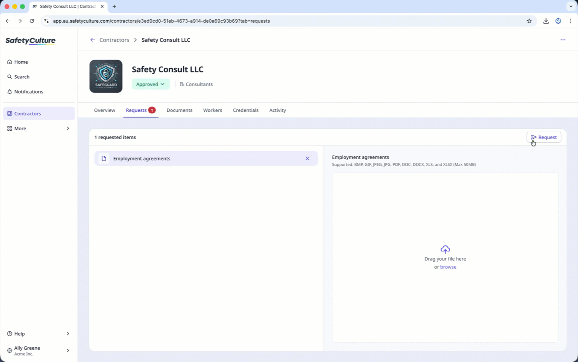Viewport: 578px width, 362px height.
Task: Select Contractors in the sidebar
Action: [x=39, y=113]
